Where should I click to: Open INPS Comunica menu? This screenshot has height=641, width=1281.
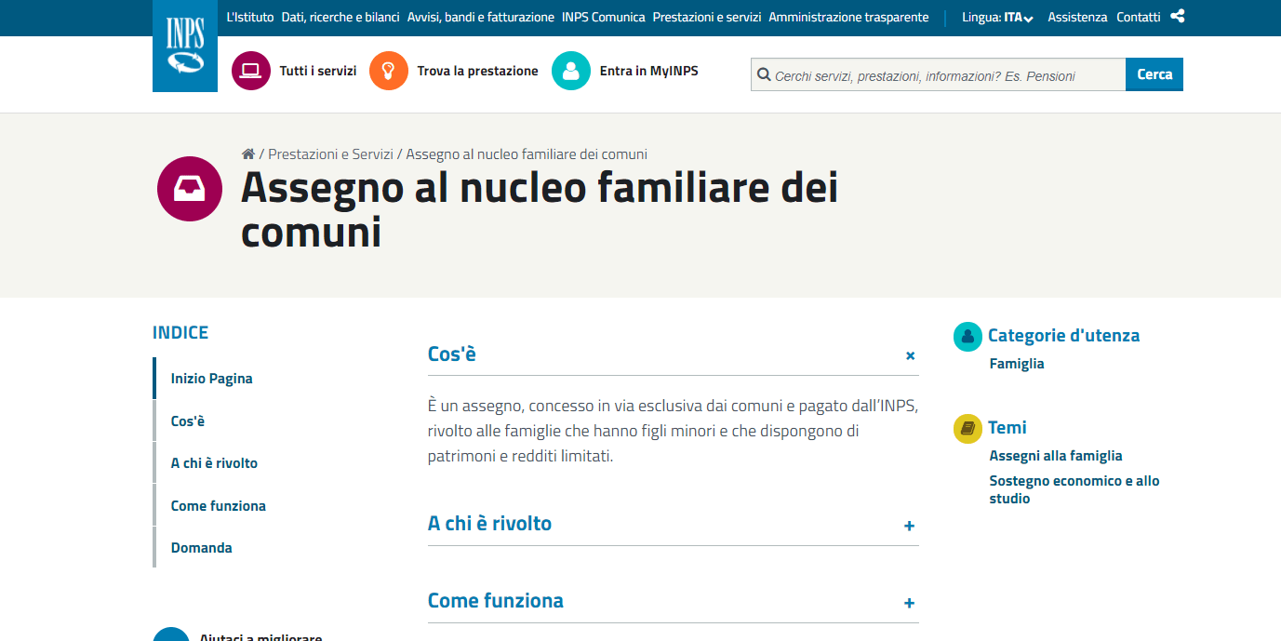[604, 18]
